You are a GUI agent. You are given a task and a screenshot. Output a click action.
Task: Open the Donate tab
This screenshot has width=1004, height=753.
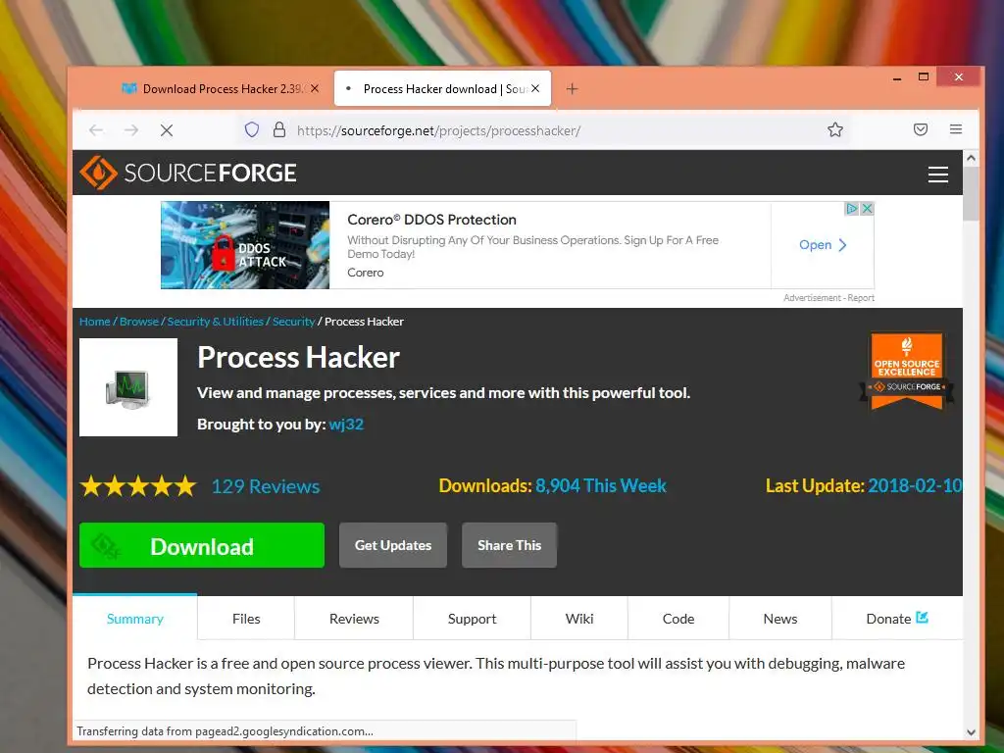click(x=897, y=619)
